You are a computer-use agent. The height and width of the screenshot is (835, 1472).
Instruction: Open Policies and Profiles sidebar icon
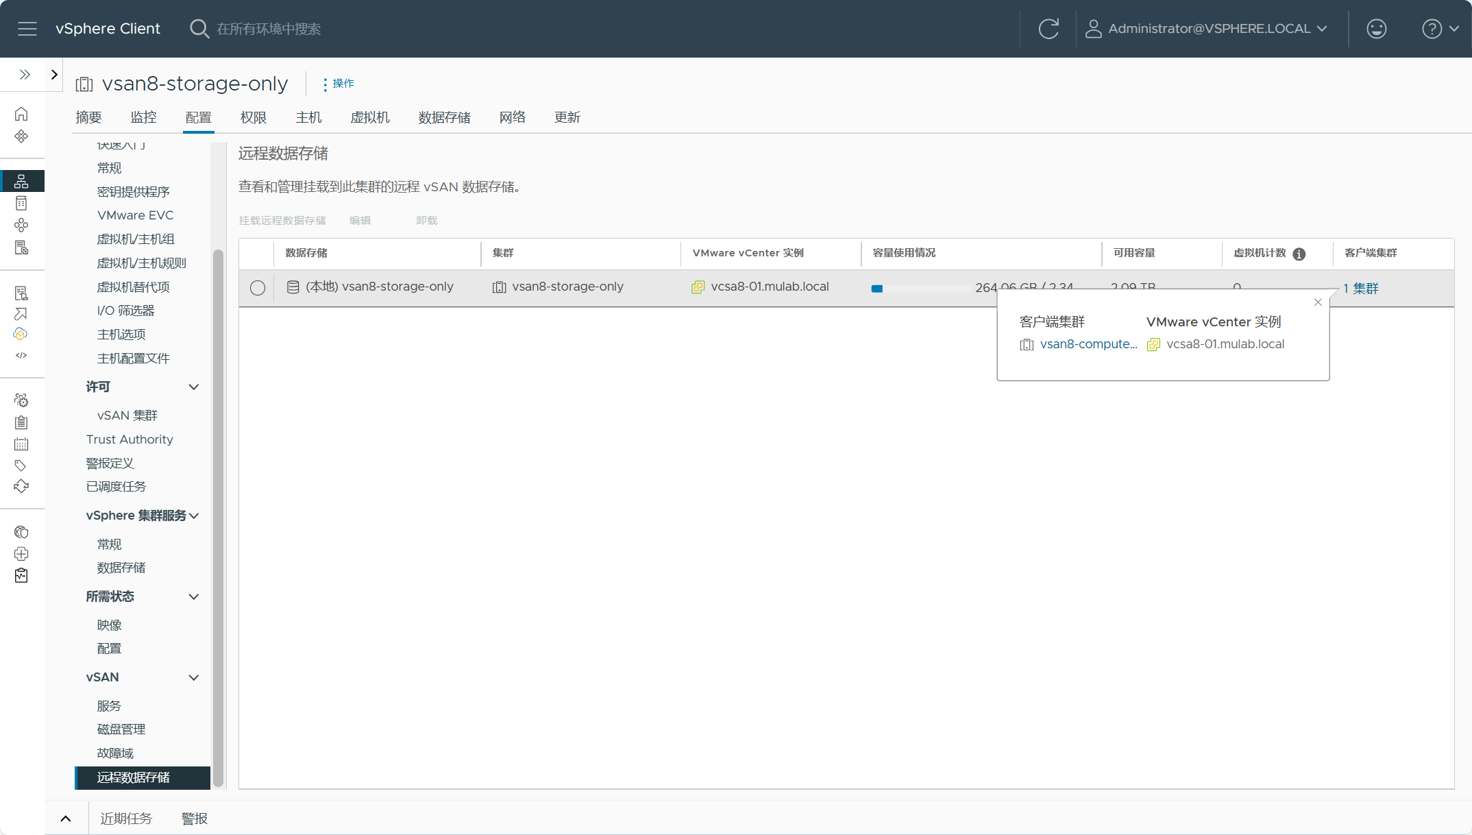coord(21,293)
